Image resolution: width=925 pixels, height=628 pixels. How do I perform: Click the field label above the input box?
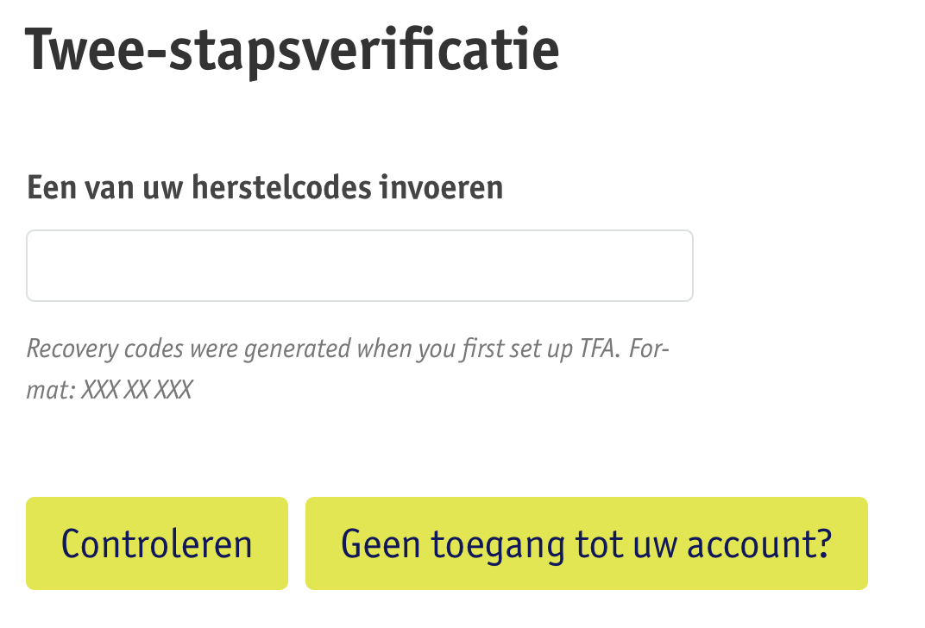pos(265,187)
